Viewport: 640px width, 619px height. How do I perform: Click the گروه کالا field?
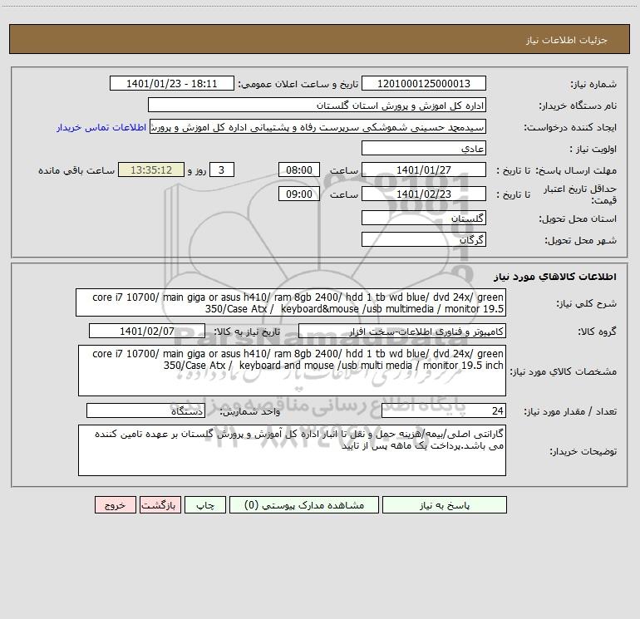click(x=402, y=331)
